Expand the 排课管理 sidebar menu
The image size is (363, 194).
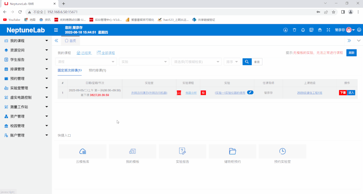[x=26, y=69]
